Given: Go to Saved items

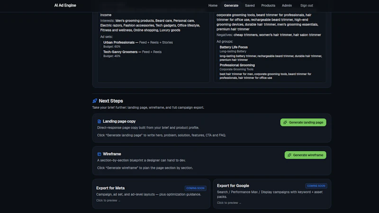Looking at the screenshot, I should 250,6.
